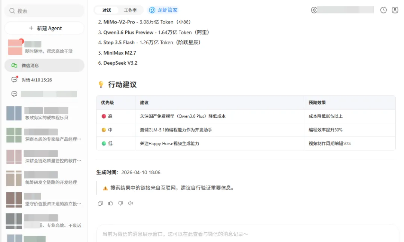Click the 行动建议 heading

point(122,85)
